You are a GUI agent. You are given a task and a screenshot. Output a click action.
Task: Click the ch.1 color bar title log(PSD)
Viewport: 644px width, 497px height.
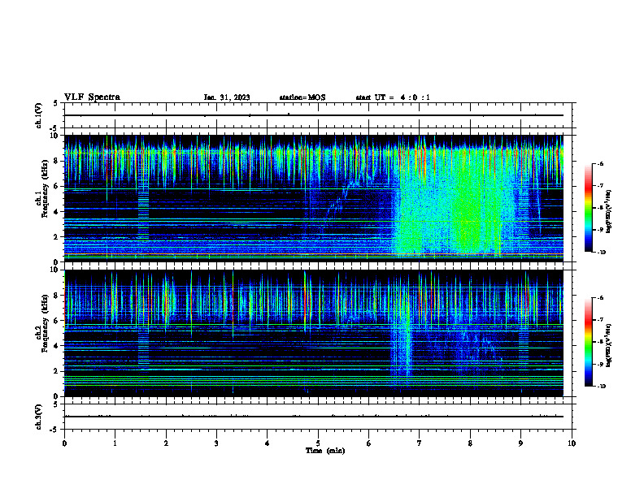tap(608, 211)
